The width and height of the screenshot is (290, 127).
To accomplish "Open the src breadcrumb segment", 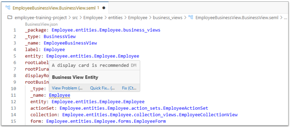I will (76, 18).
